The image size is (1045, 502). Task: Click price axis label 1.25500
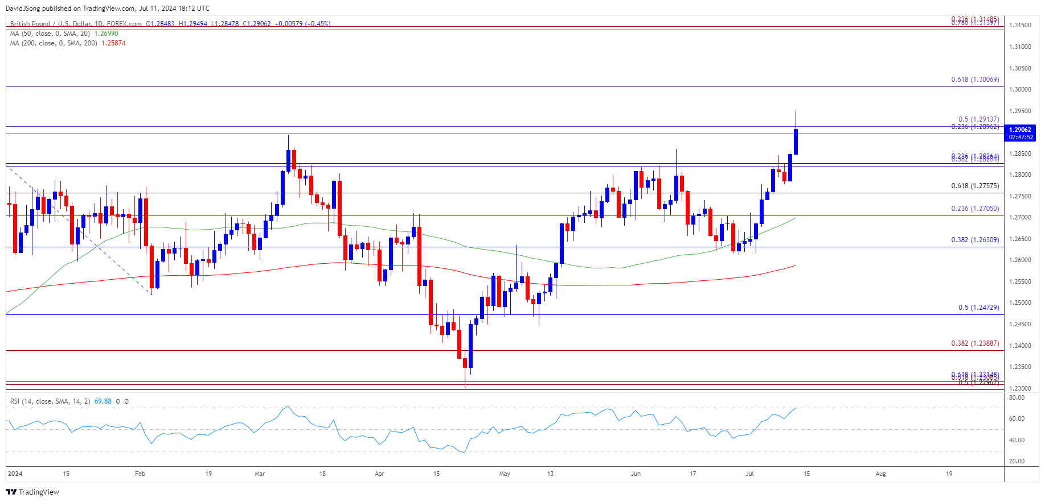point(1020,281)
